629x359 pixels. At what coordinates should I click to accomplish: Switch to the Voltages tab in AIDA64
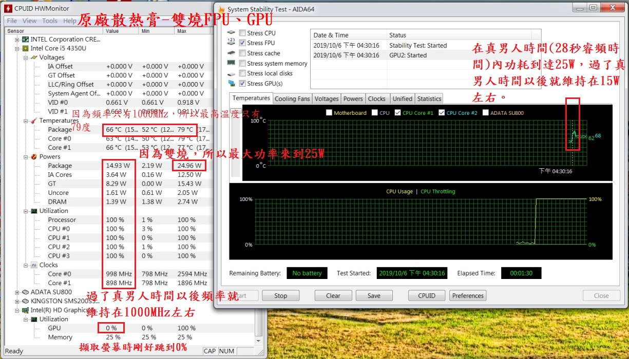[327, 99]
